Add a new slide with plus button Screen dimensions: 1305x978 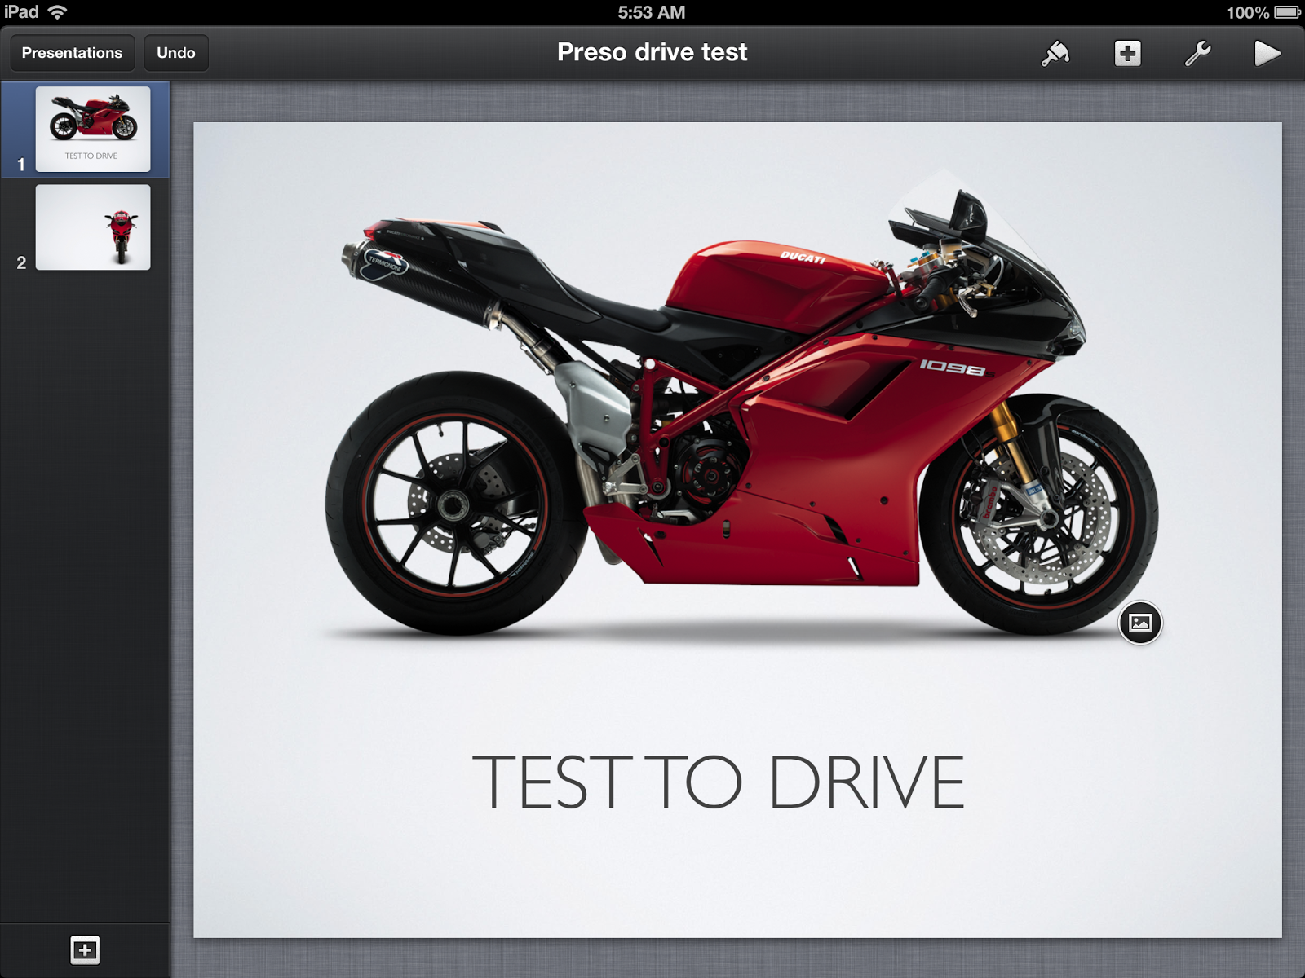click(85, 949)
